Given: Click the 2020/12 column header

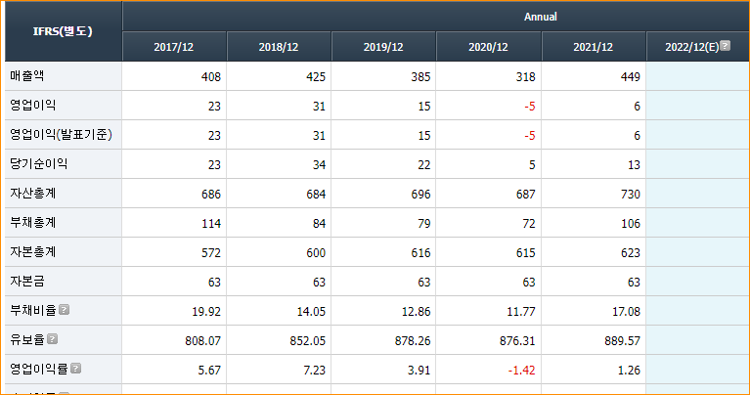Looking at the screenshot, I should coord(488,47).
